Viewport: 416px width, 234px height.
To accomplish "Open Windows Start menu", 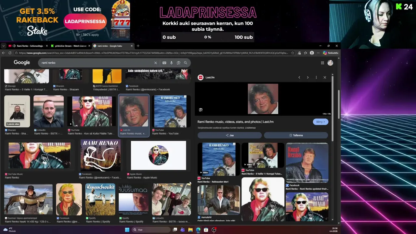I will tap(127, 230).
